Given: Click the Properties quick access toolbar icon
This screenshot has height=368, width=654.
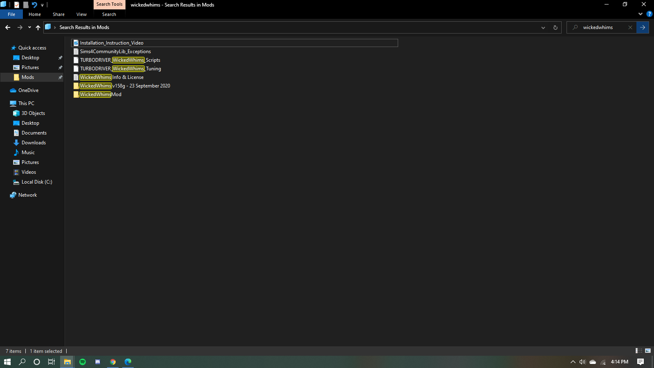Looking at the screenshot, I should pyautogui.click(x=17, y=4).
